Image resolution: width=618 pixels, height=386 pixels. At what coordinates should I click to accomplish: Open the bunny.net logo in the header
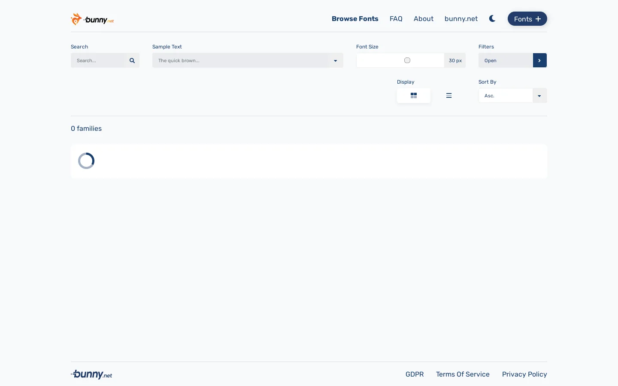[x=92, y=19]
